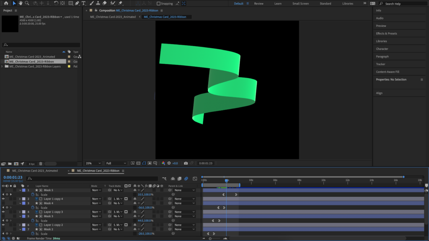Screen dimensions: 429x241
Task: Click the ME_Christmas Card-2023_Animated breadcrumb in viewer
Action: [113, 17]
